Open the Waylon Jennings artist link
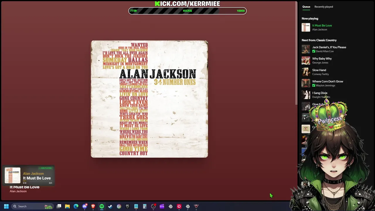The image size is (375, 211). click(x=325, y=86)
